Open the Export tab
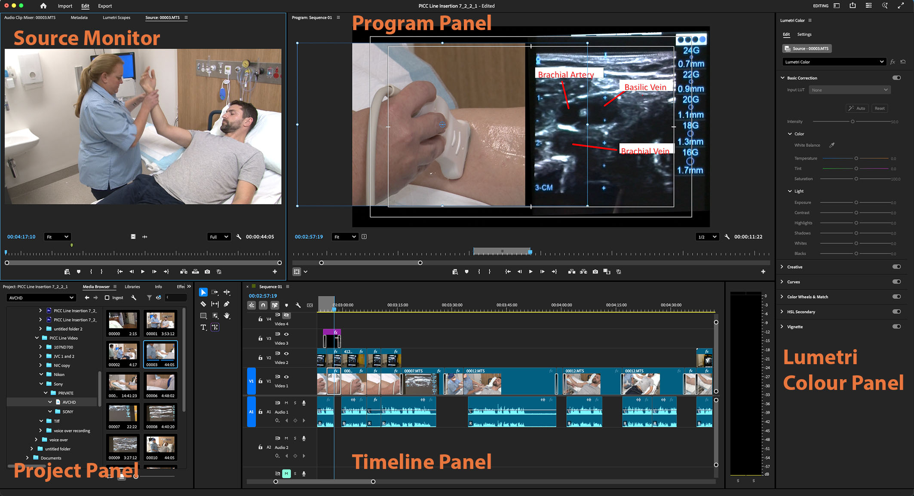 105,6
